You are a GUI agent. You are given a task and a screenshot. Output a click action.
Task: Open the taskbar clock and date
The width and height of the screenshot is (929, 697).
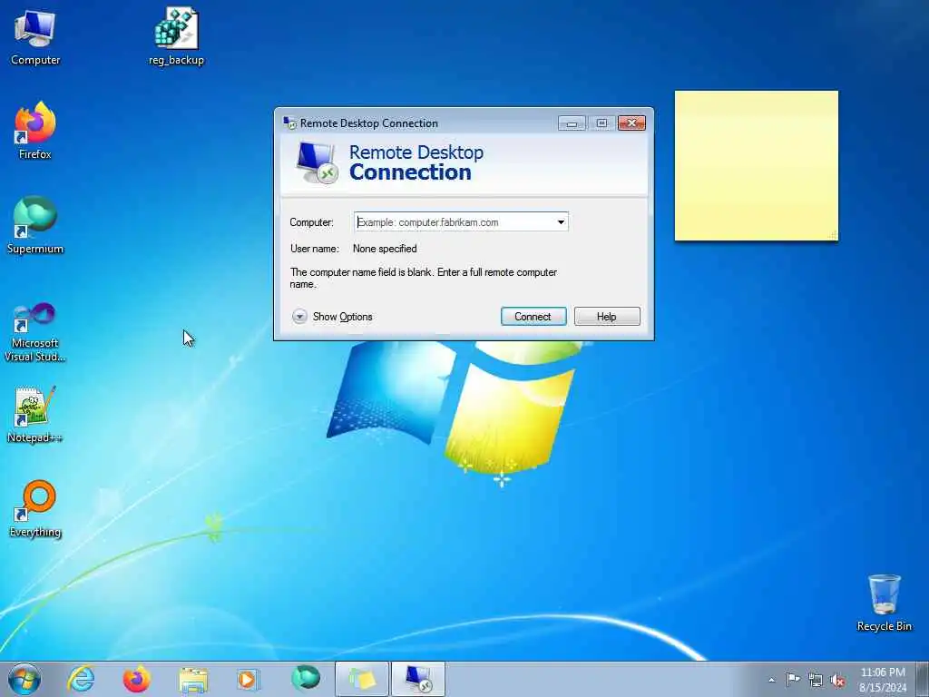(882, 680)
